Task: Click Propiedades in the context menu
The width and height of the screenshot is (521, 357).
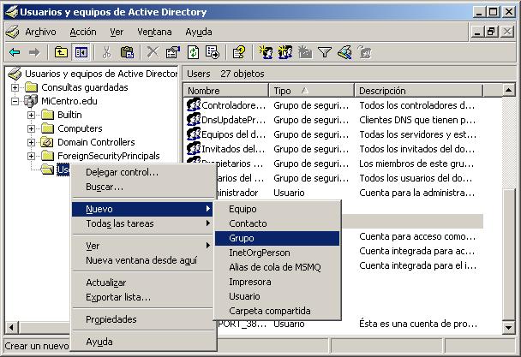Action: [x=111, y=319]
